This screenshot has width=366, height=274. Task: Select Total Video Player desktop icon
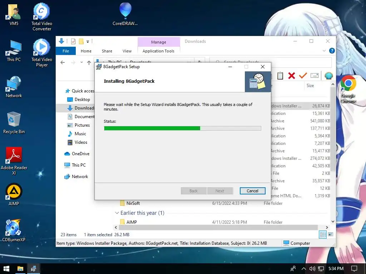[42, 53]
